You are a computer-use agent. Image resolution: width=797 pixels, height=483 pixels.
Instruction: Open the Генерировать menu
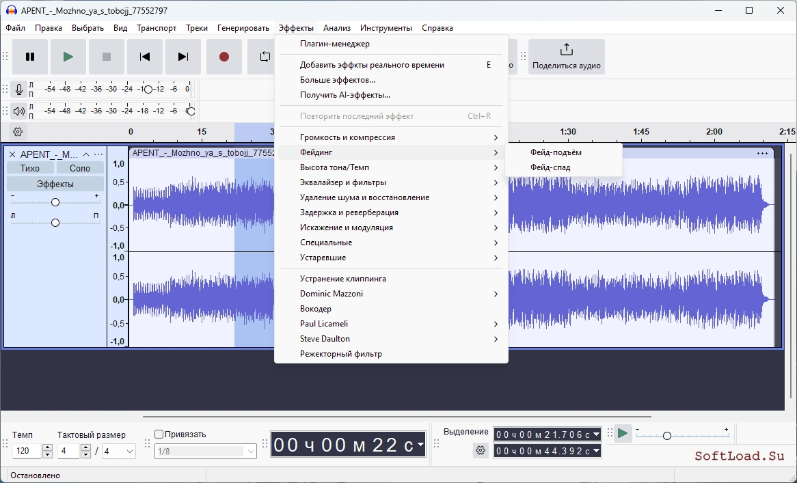[x=243, y=28]
